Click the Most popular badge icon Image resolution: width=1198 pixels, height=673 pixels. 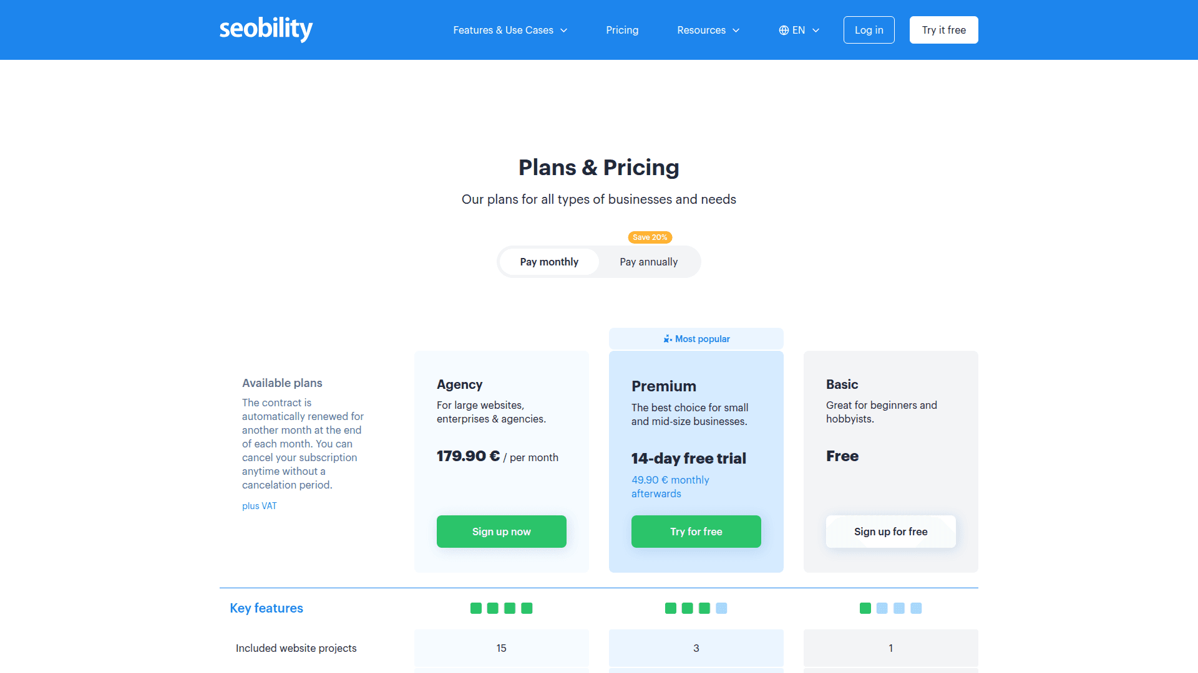[666, 338]
